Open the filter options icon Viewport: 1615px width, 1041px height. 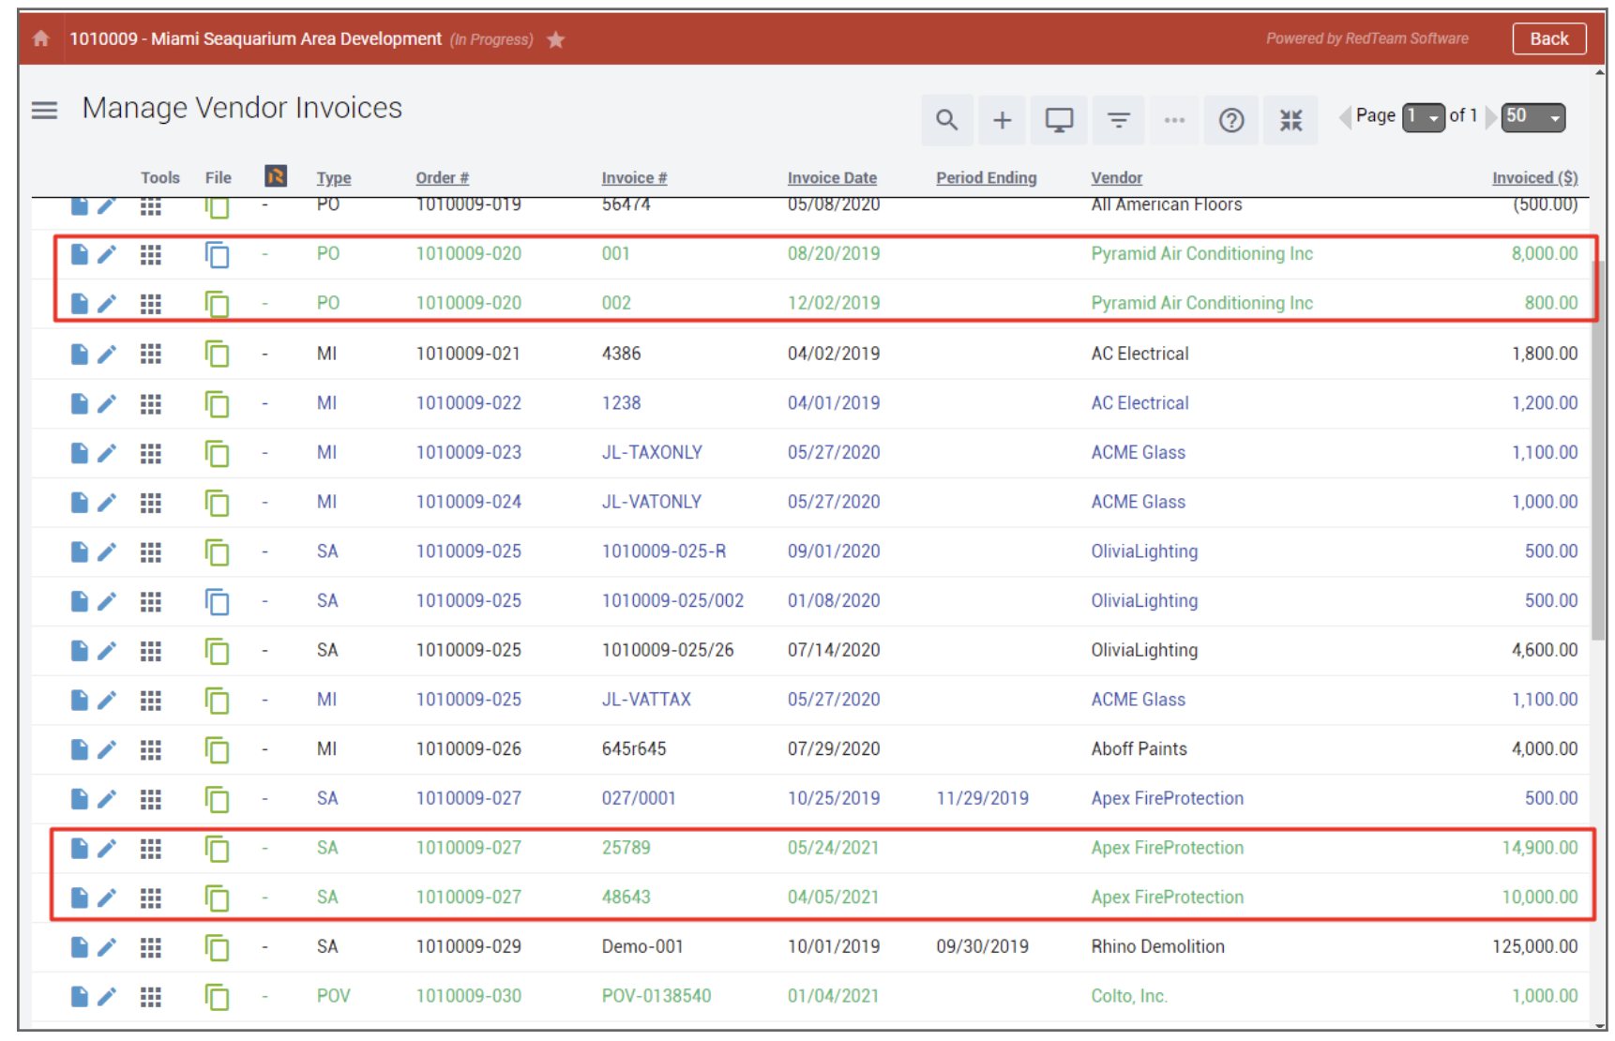tap(1118, 120)
